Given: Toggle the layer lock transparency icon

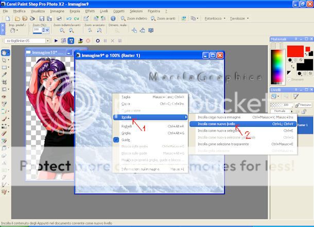Looking at the screenshot, I should (x=304, y=111).
